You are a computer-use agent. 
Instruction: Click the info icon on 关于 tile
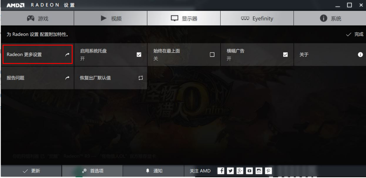pos(360,54)
